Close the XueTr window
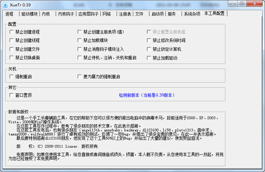265x172 pixels. (x=255, y=4)
